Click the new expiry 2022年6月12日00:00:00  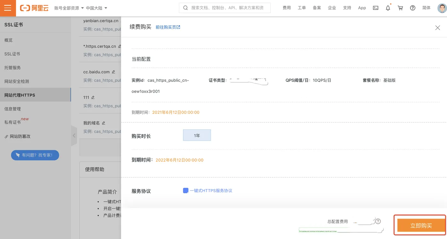(179, 160)
